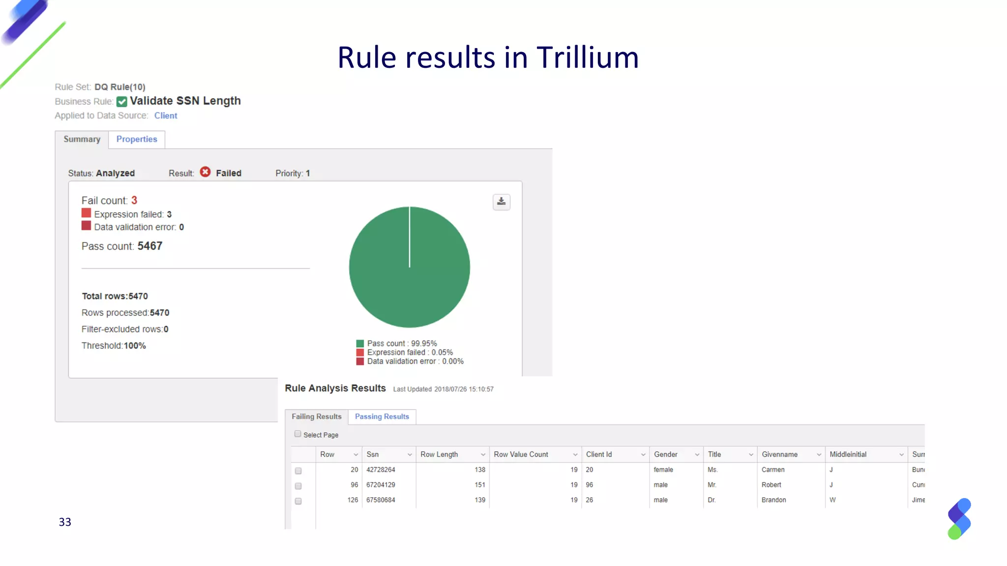Image resolution: width=1007 pixels, height=566 pixels.
Task: Open the Client Id column dropdown
Action: tap(643, 455)
